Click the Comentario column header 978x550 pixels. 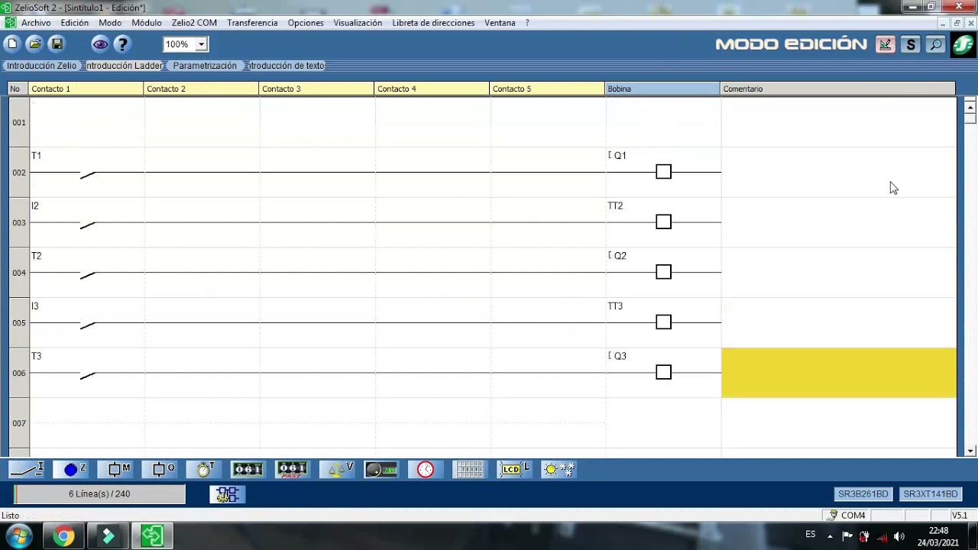837,89
